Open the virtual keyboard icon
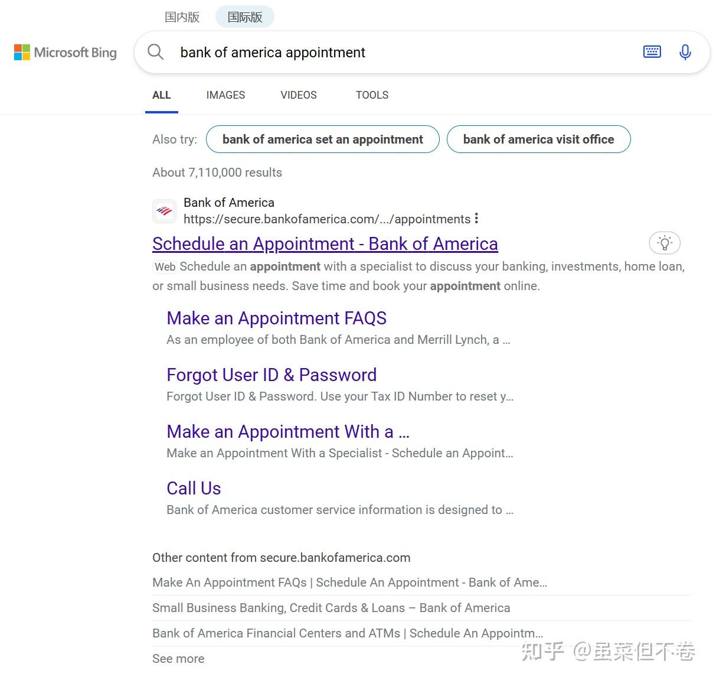The height and width of the screenshot is (680, 713). [x=652, y=51]
